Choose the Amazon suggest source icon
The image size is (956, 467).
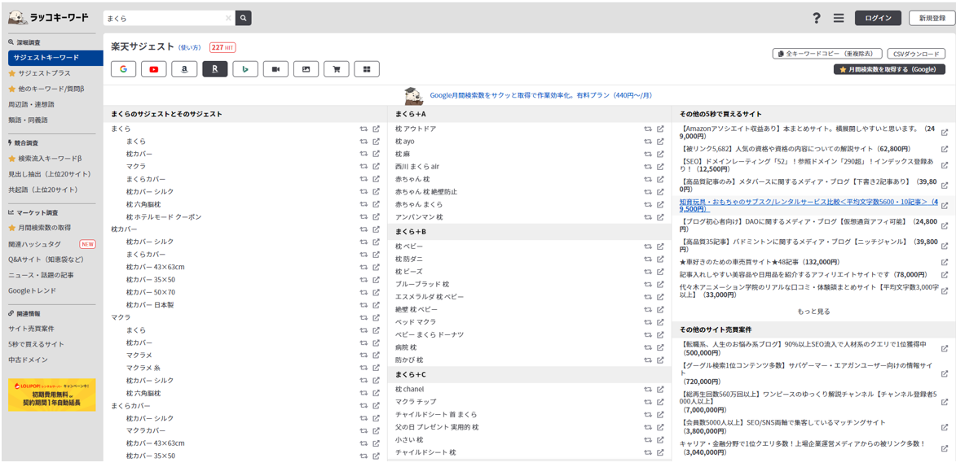tap(184, 69)
